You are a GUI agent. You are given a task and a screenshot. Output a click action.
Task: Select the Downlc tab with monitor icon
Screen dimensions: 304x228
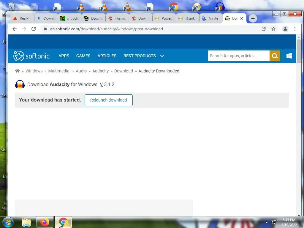click(x=94, y=18)
